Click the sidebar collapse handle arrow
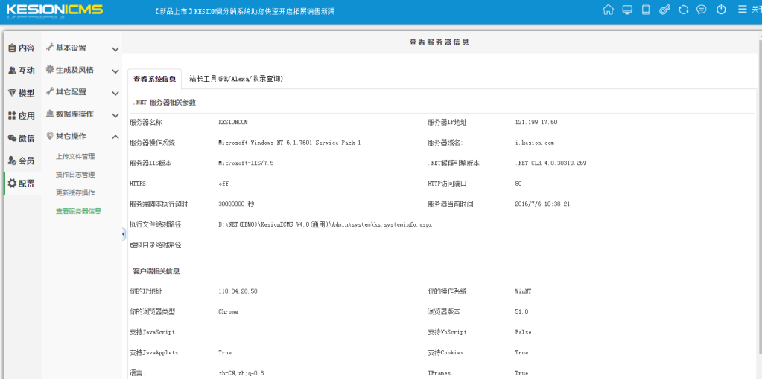The width and height of the screenshot is (762, 379). point(123,234)
